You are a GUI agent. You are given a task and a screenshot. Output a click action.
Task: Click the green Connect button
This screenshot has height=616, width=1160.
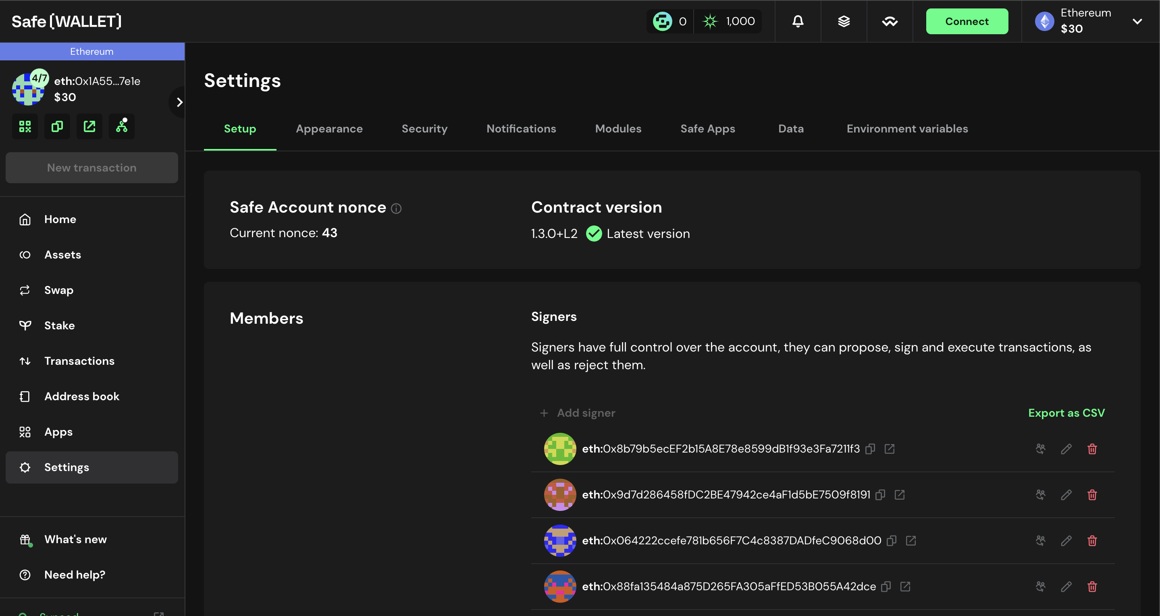pyautogui.click(x=967, y=21)
